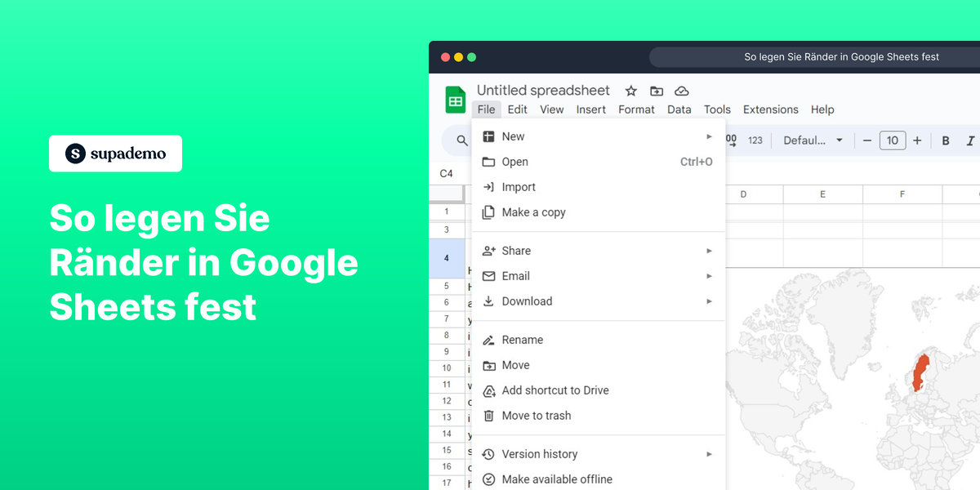Screen dimensions: 980x490
Task: Select row 10 header
Action: pos(447,368)
